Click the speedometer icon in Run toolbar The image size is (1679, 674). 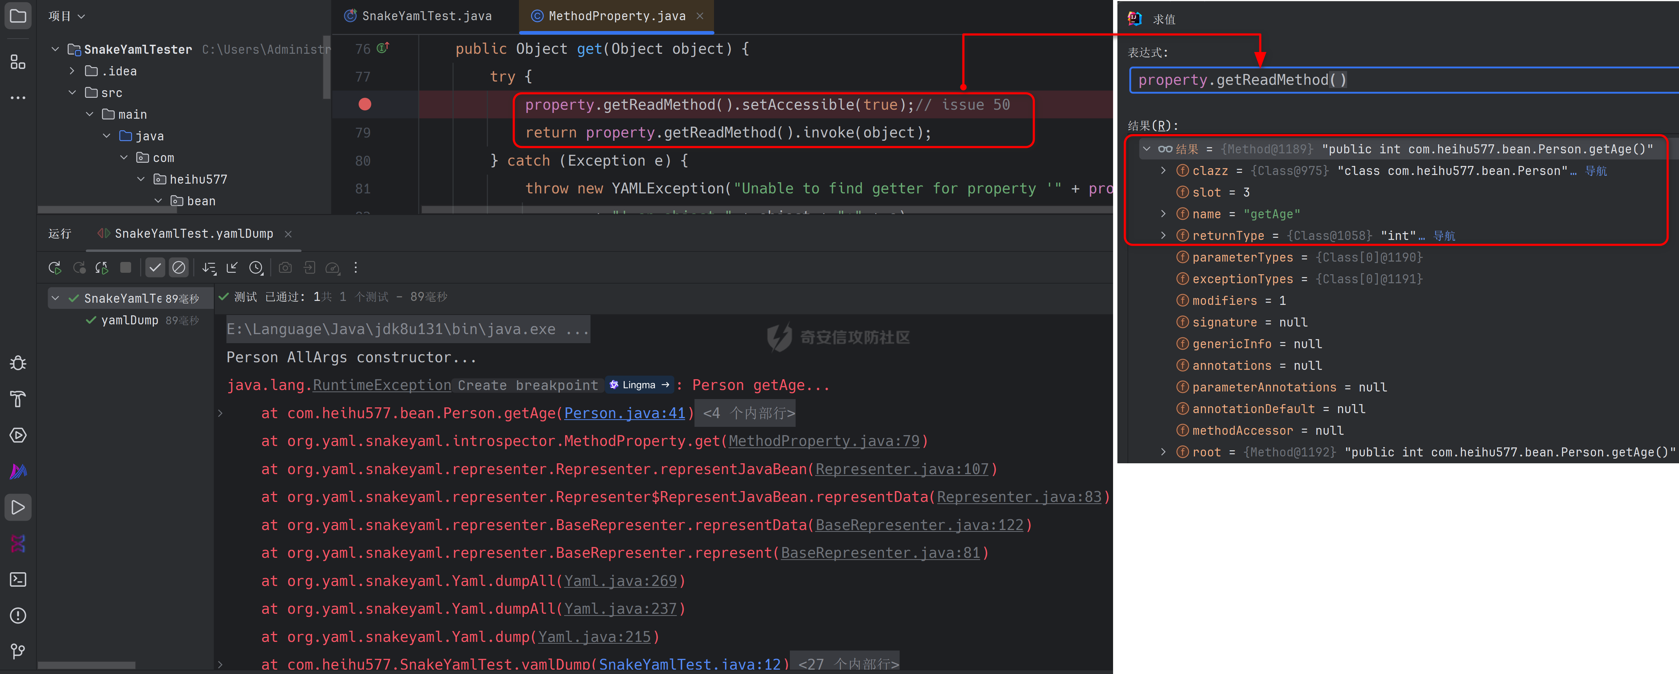tap(332, 268)
